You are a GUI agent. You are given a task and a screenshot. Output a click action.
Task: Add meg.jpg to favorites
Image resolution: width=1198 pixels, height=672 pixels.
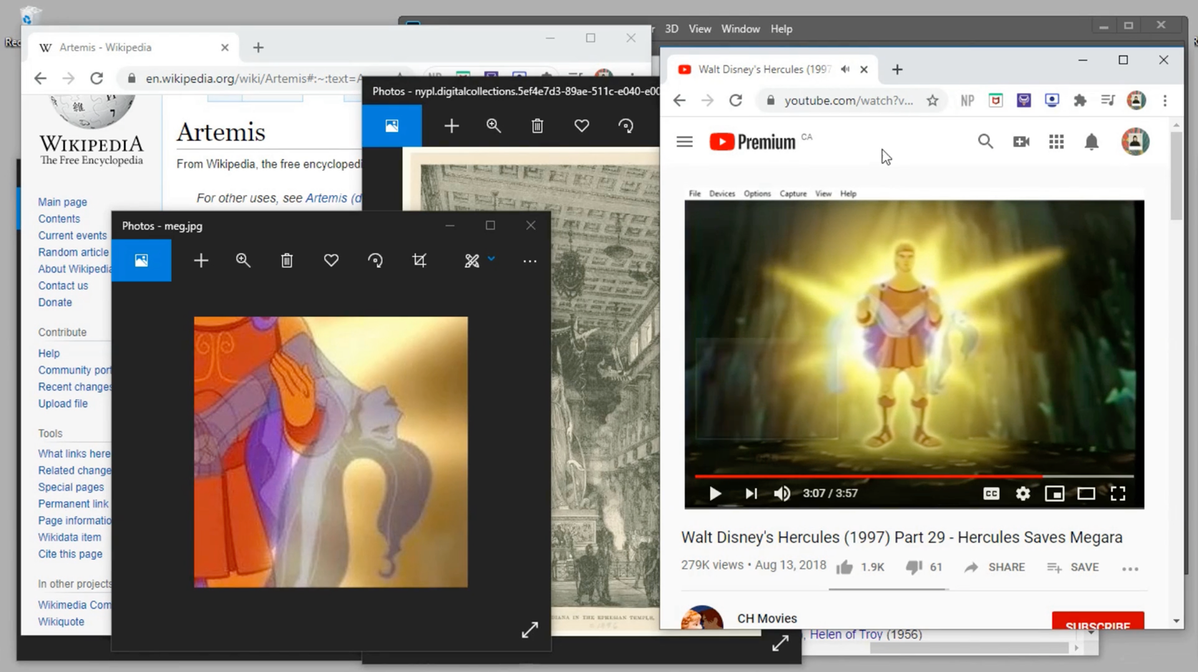coord(331,261)
